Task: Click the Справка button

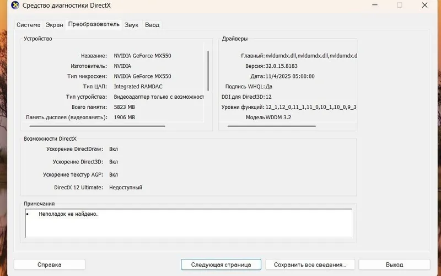Action: click(50, 264)
